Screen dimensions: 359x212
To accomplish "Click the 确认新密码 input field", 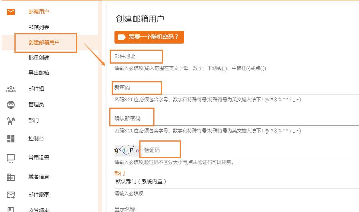I will pyautogui.click(x=236, y=119).
